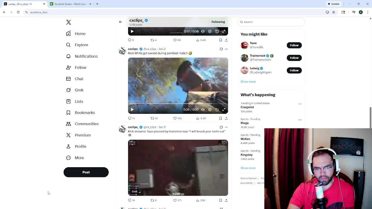Share the Tazo post
The width and height of the screenshot is (372, 209).
coord(226,200)
